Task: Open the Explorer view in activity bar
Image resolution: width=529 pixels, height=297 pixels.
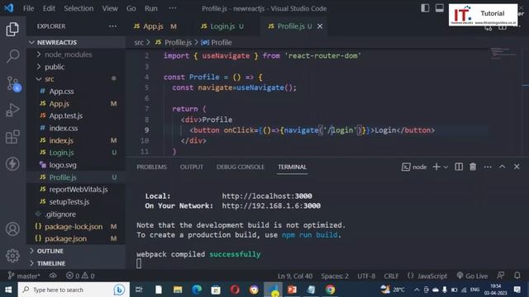Action: [x=12, y=30]
